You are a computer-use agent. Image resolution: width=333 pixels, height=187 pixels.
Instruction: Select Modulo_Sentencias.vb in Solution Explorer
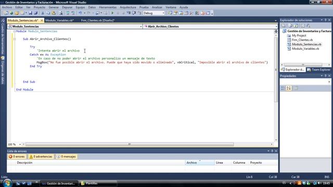click(x=306, y=44)
